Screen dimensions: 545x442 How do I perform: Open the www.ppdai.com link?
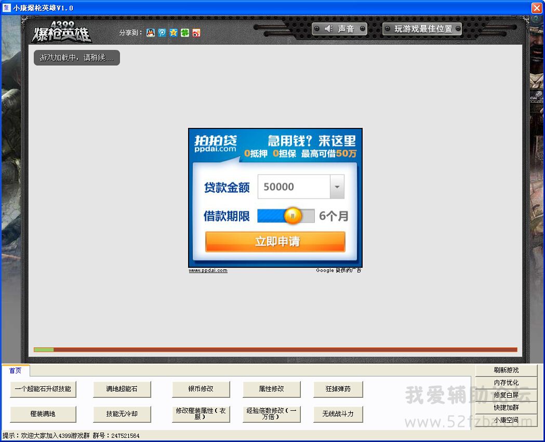pos(208,270)
